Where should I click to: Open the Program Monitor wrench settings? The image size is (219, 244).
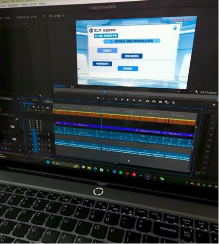[197, 92]
